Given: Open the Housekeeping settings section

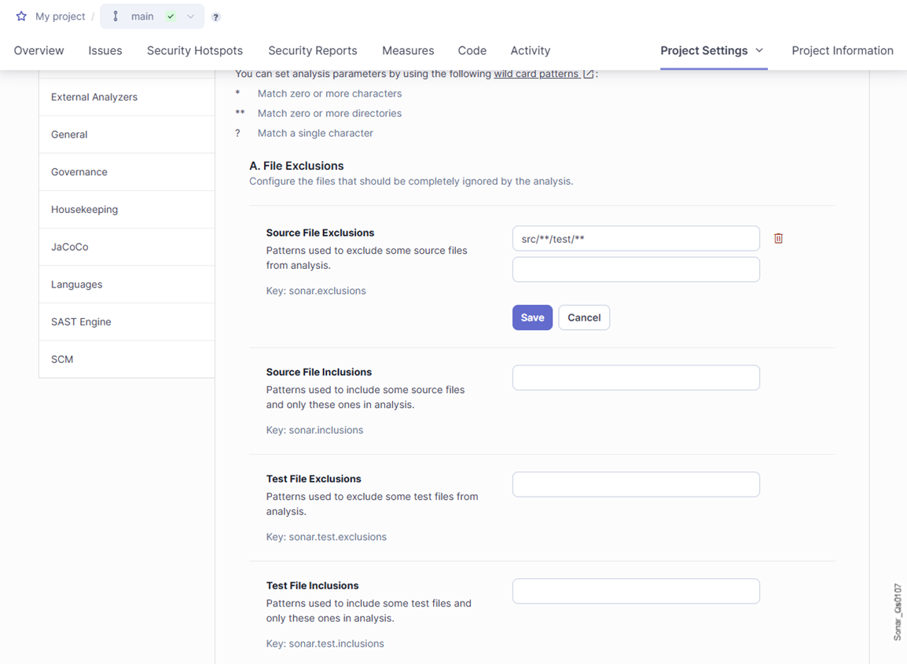Looking at the screenshot, I should tap(84, 209).
